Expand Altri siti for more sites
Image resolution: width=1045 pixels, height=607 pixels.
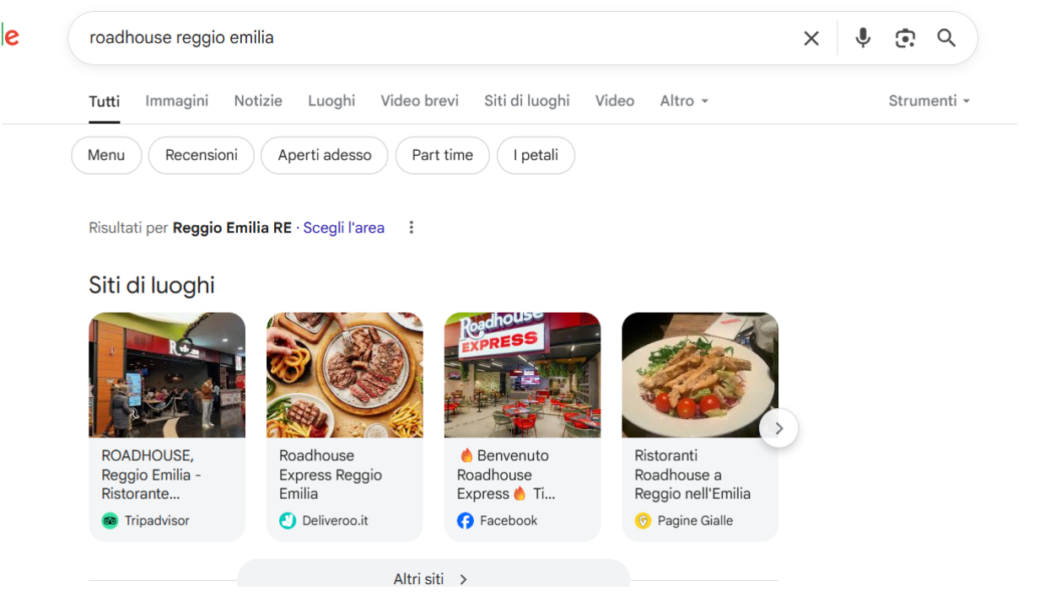pos(431,579)
